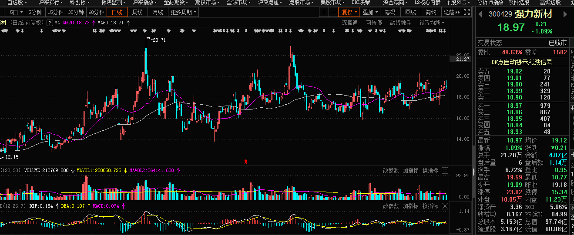This screenshot has width=574, height=235.
Task: Click the side panel collapse handle
Action: pyautogui.click(x=474, y=171)
